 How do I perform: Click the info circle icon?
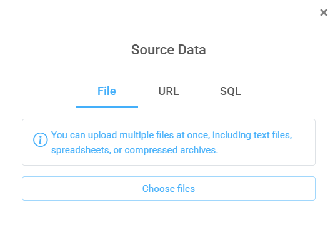(41, 140)
